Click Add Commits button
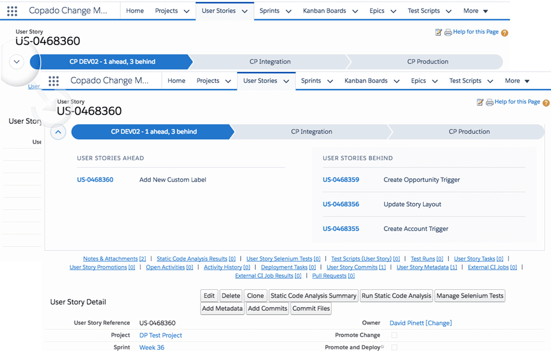This screenshot has height=351, width=551. (267, 309)
